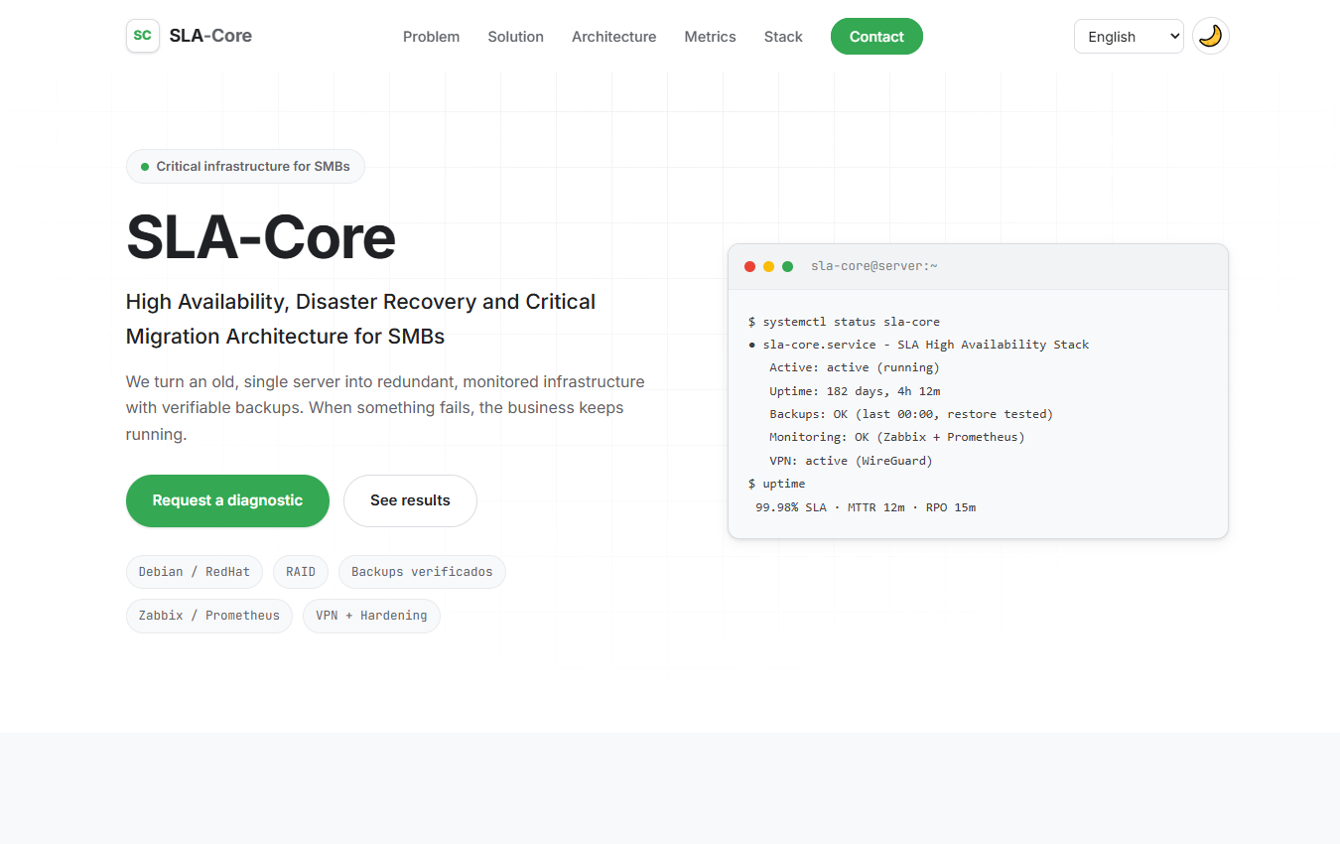The width and height of the screenshot is (1340, 844).
Task: Click the See results button
Action: [x=410, y=500]
